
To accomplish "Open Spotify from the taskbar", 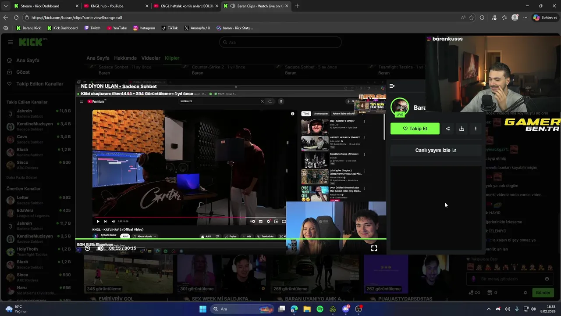I will click(x=320, y=309).
